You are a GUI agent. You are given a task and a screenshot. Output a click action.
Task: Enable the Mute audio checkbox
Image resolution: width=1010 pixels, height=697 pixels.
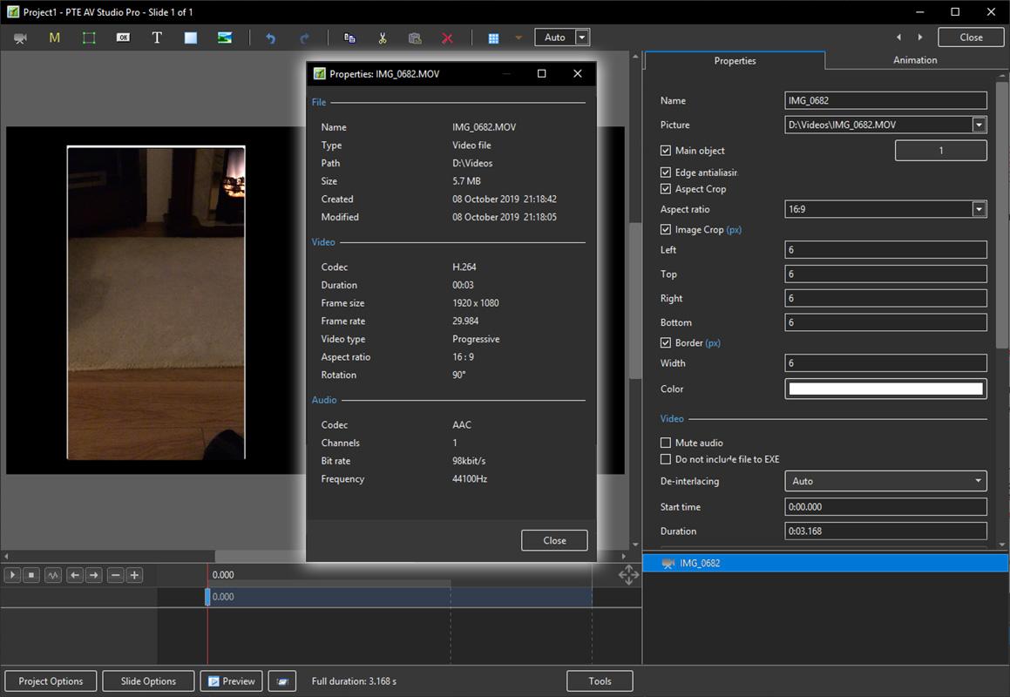(667, 443)
